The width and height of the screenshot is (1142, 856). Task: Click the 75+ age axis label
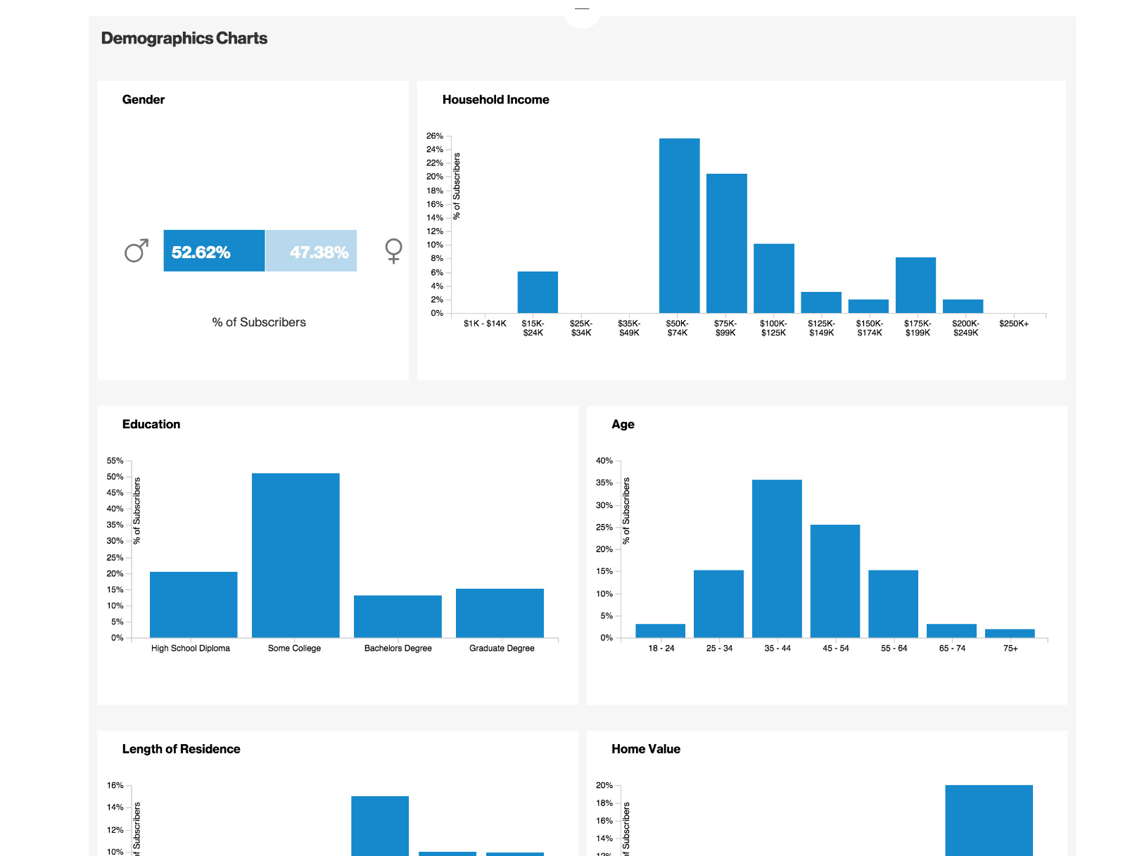click(x=1009, y=648)
